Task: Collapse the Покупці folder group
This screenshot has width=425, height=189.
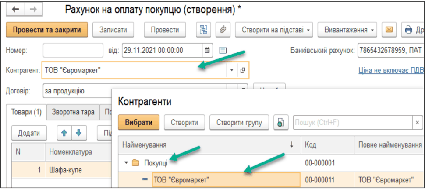Action: click(x=126, y=163)
